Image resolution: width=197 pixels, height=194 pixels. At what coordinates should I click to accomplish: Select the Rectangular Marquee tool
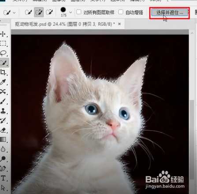tap(3, 44)
